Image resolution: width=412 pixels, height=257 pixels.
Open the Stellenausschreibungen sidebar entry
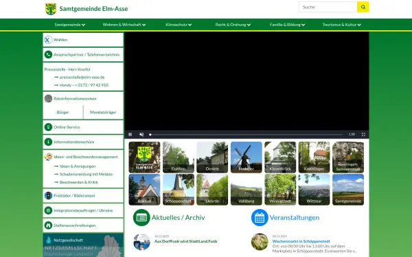click(x=83, y=225)
